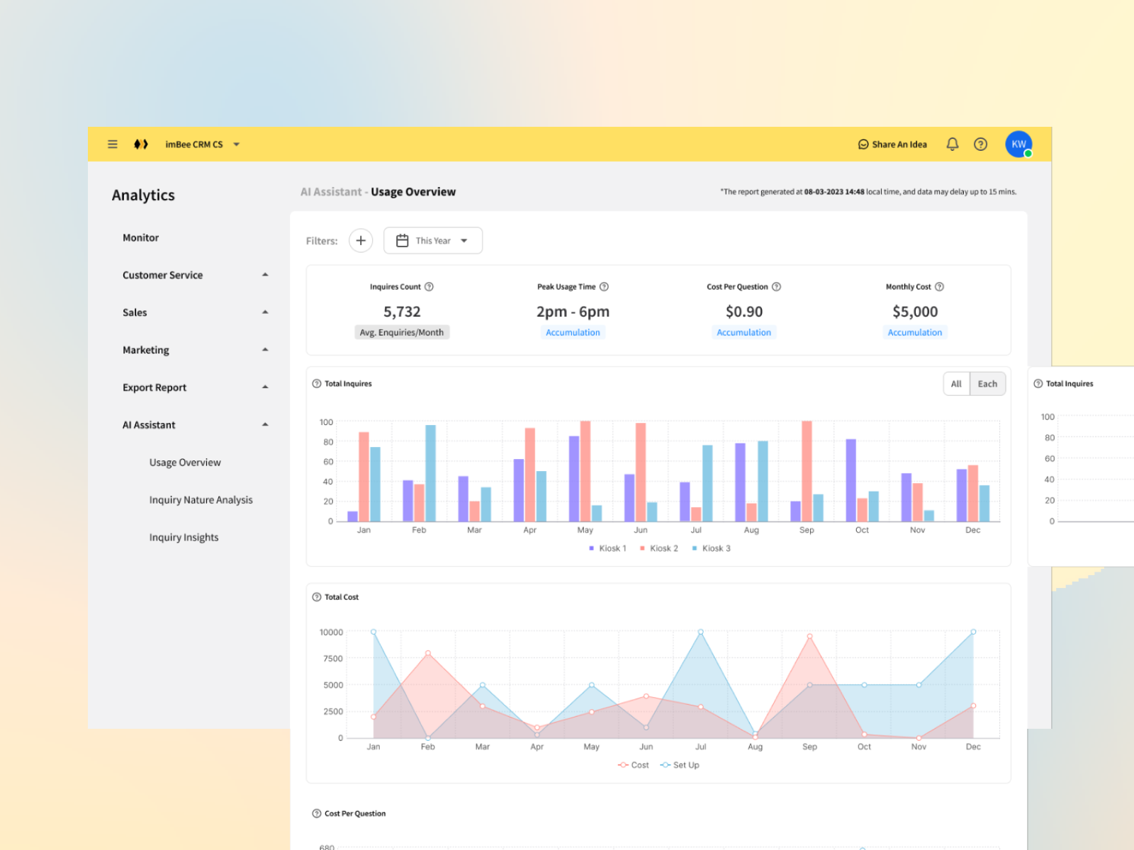1134x850 pixels.
Task: Click the Total Cost section help icon
Action: coord(316,597)
